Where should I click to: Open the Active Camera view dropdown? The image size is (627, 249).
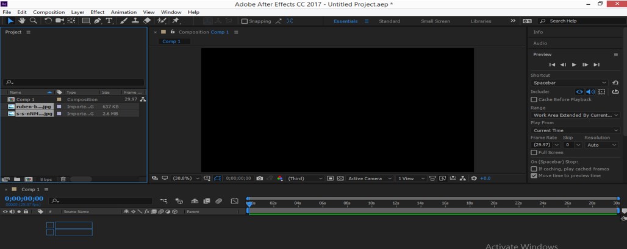pos(370,178)
